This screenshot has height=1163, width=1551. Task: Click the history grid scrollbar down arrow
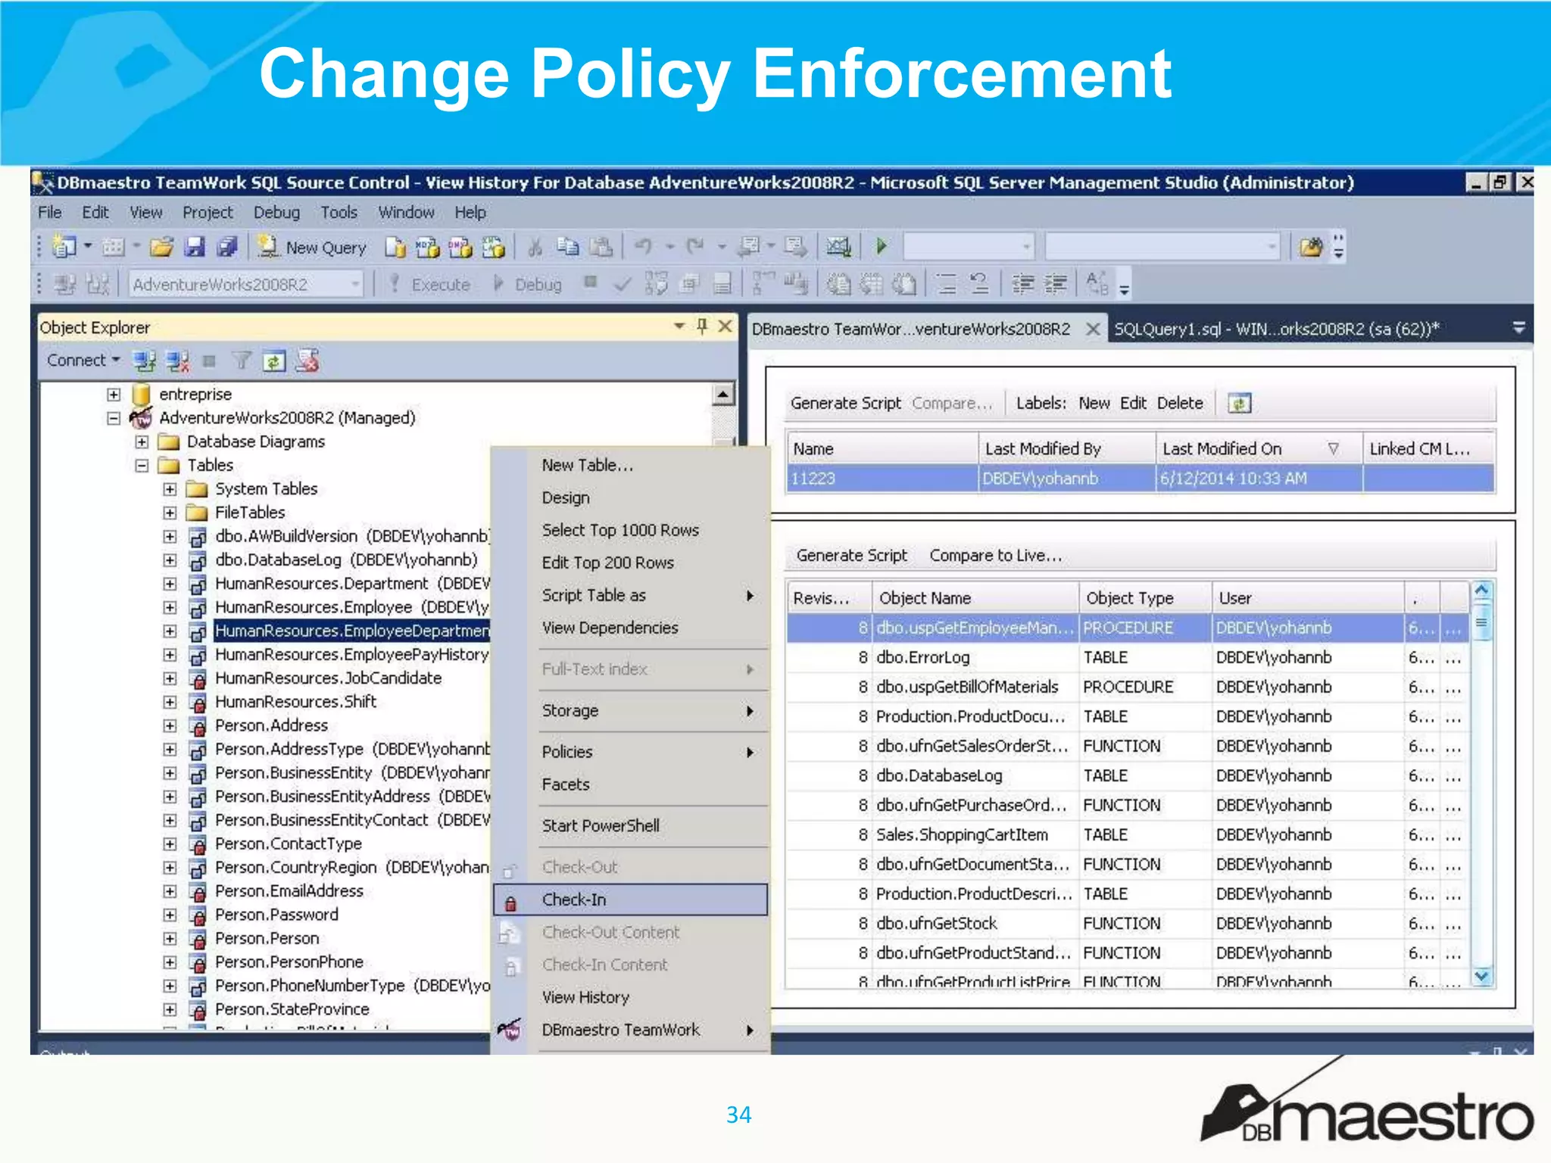click(x=1481, y=977)
